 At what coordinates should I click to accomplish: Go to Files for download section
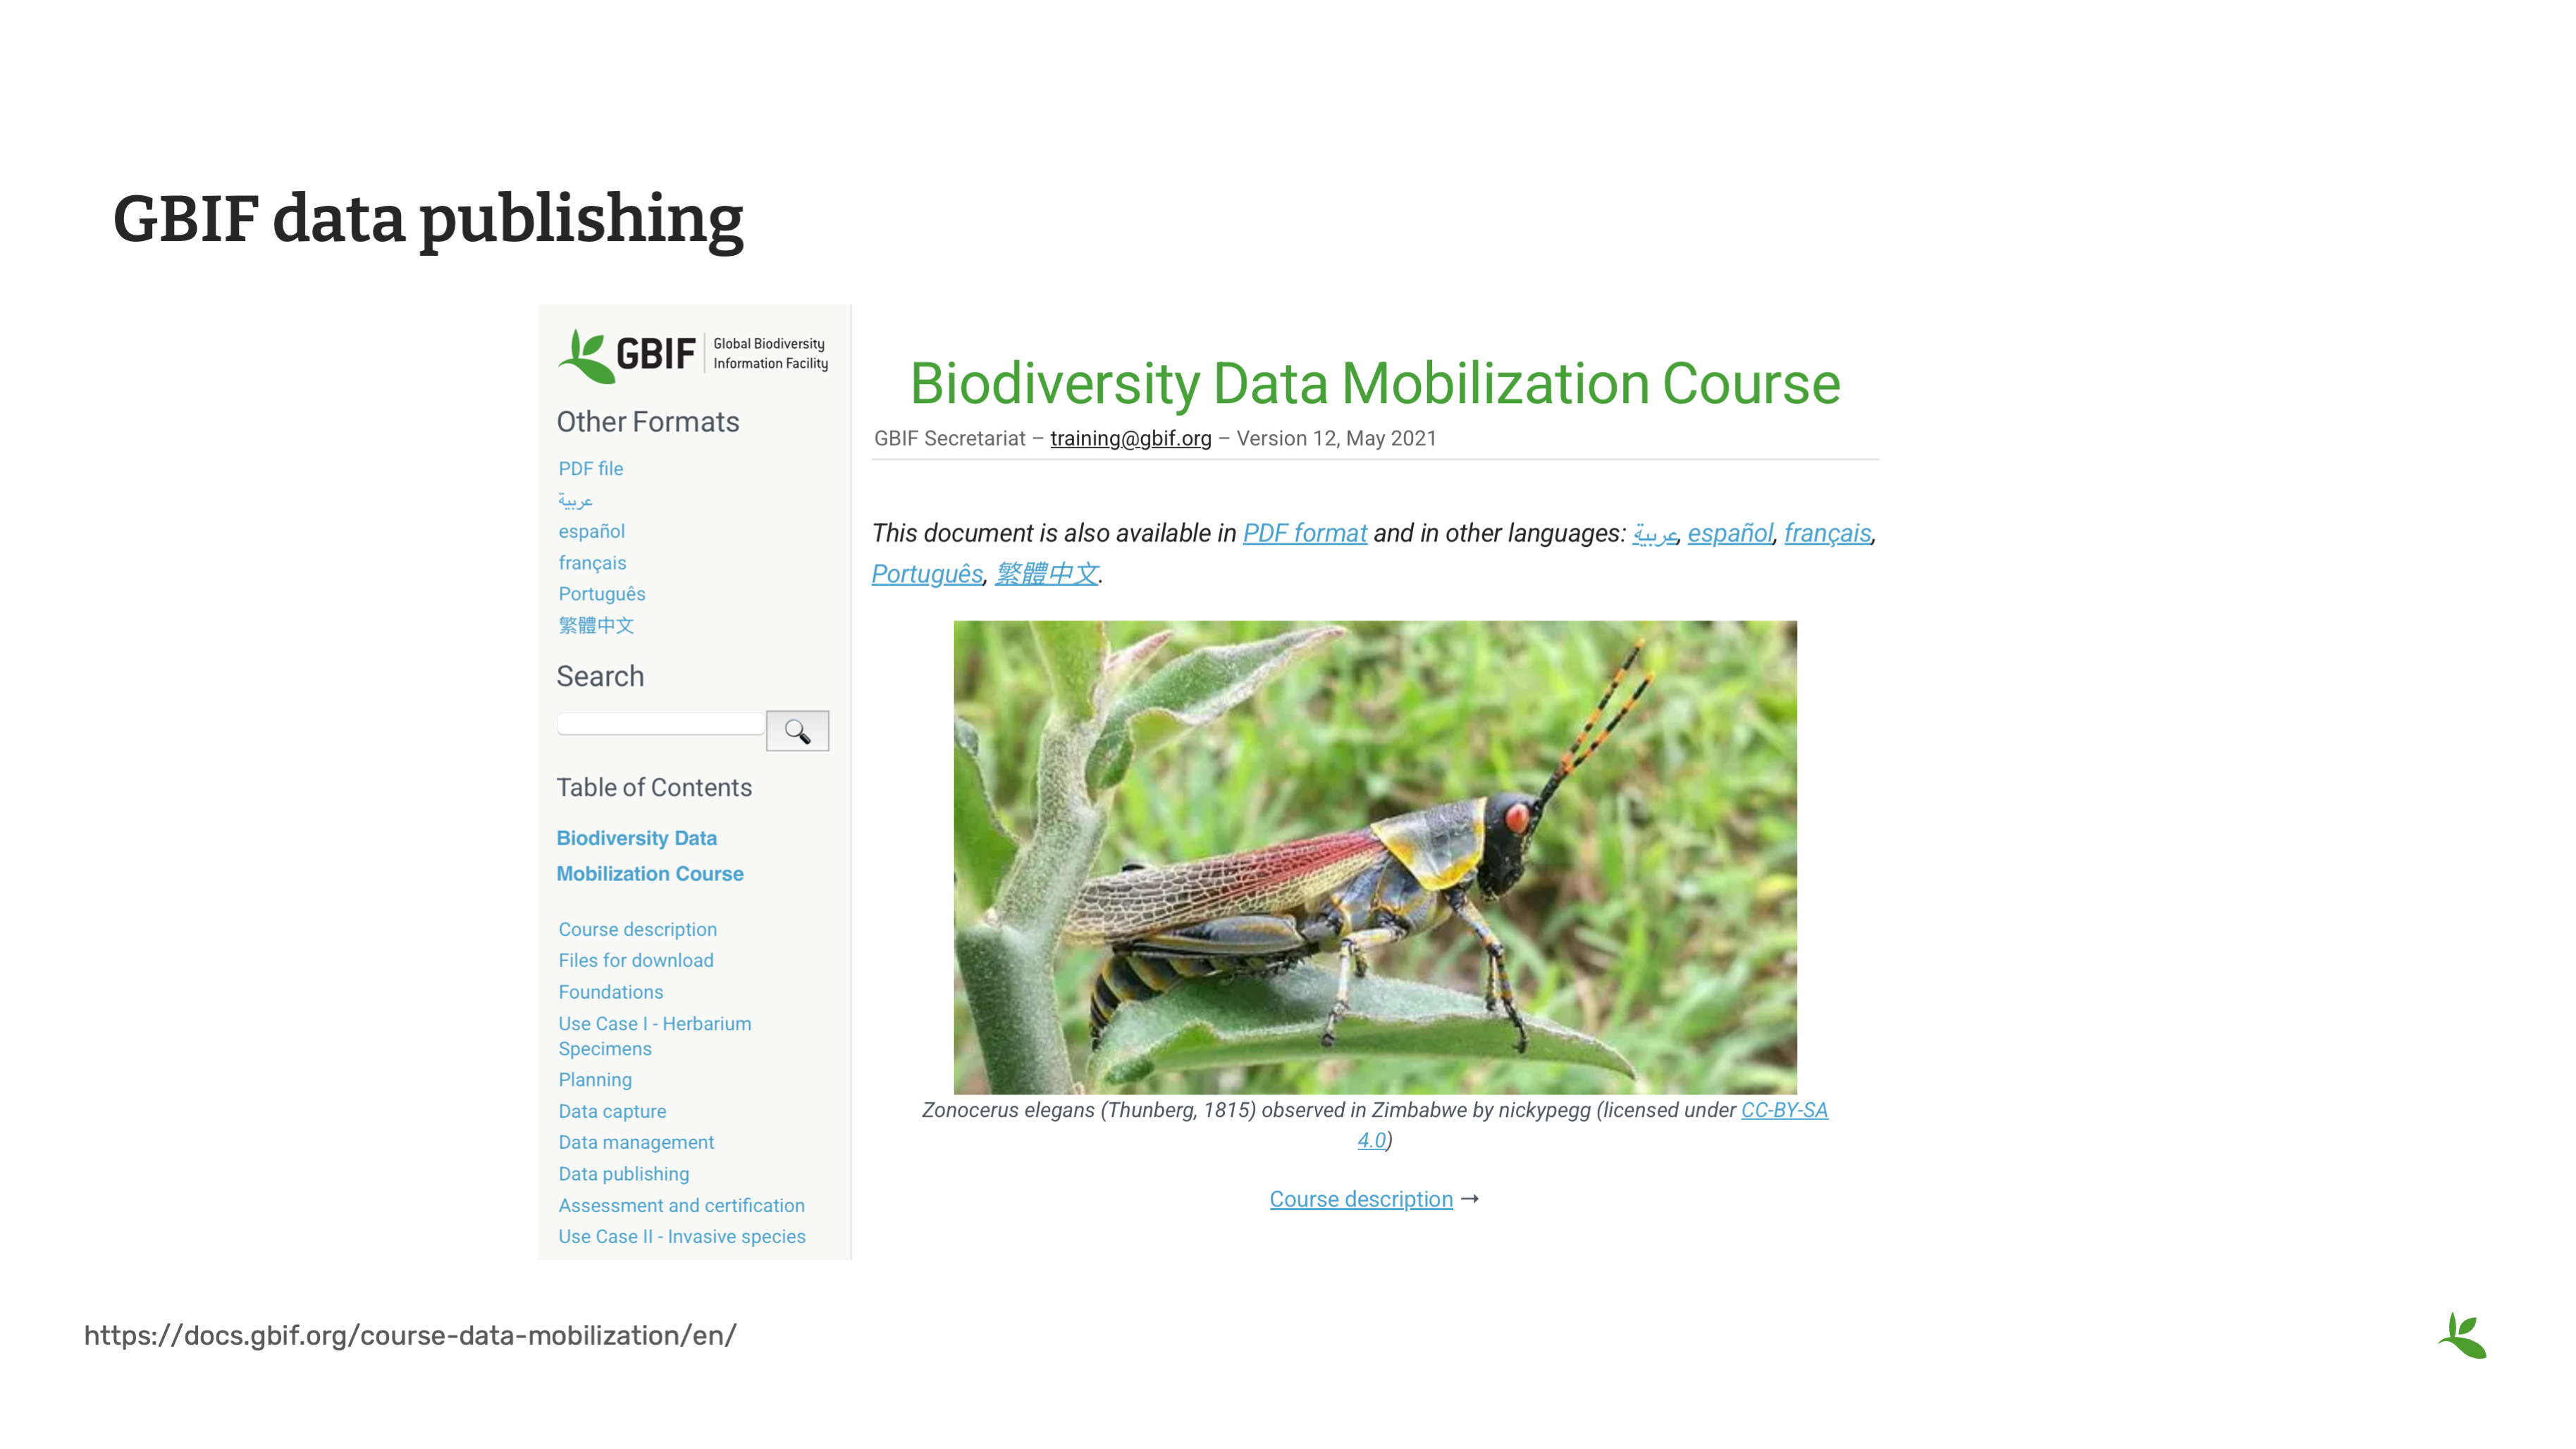tap(635, 960)
